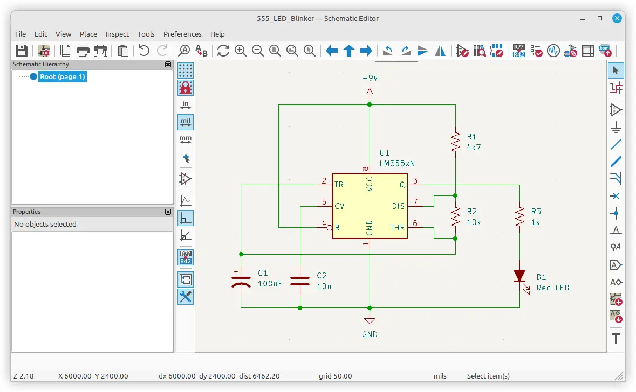Enable 45 degree wire mode
The image size is (636, 392).
186,236
